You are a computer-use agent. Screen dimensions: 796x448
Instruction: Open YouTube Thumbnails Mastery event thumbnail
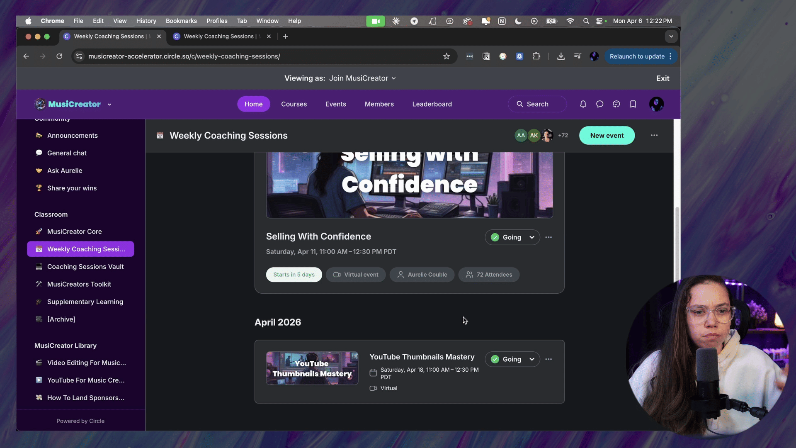tap(312, 368)
